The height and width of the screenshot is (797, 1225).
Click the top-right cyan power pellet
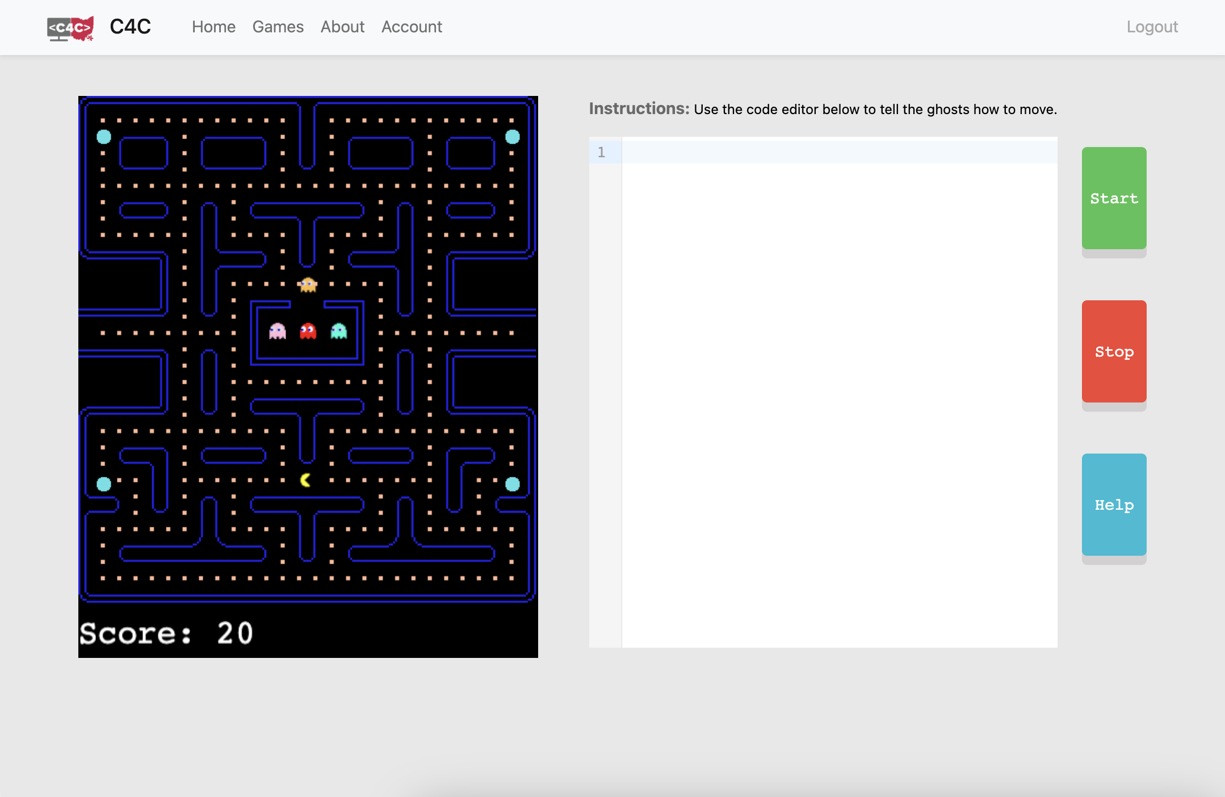point(512,137)
